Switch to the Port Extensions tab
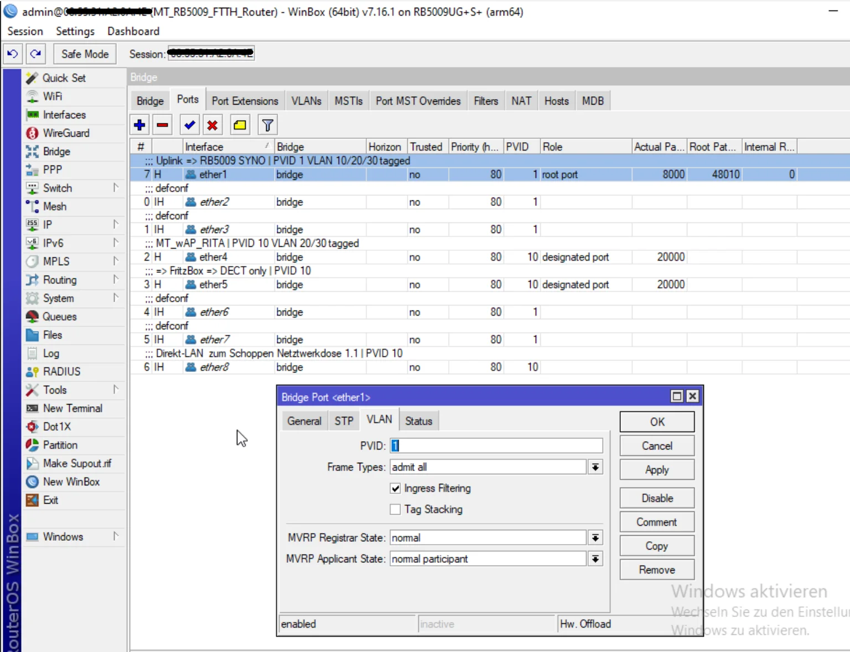The image size is (850, 652). tap(245, 101)
